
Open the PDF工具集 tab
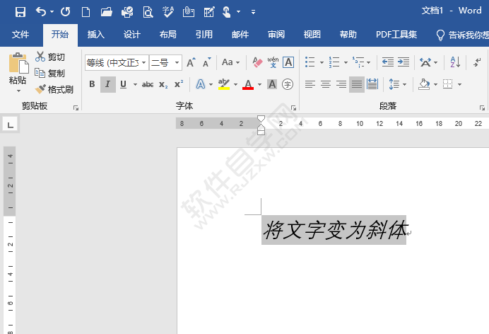point(396,35)
